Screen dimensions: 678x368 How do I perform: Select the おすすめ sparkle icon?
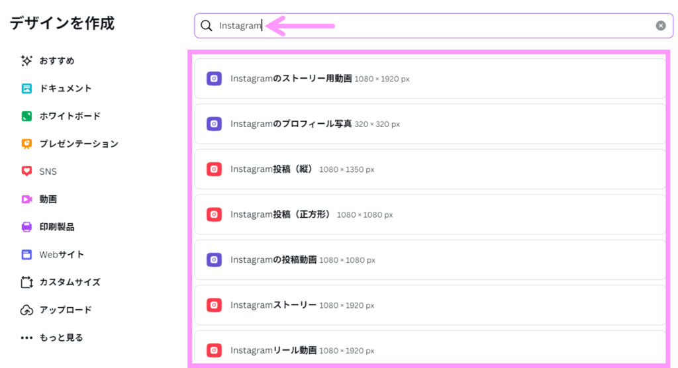coord(26,61)
